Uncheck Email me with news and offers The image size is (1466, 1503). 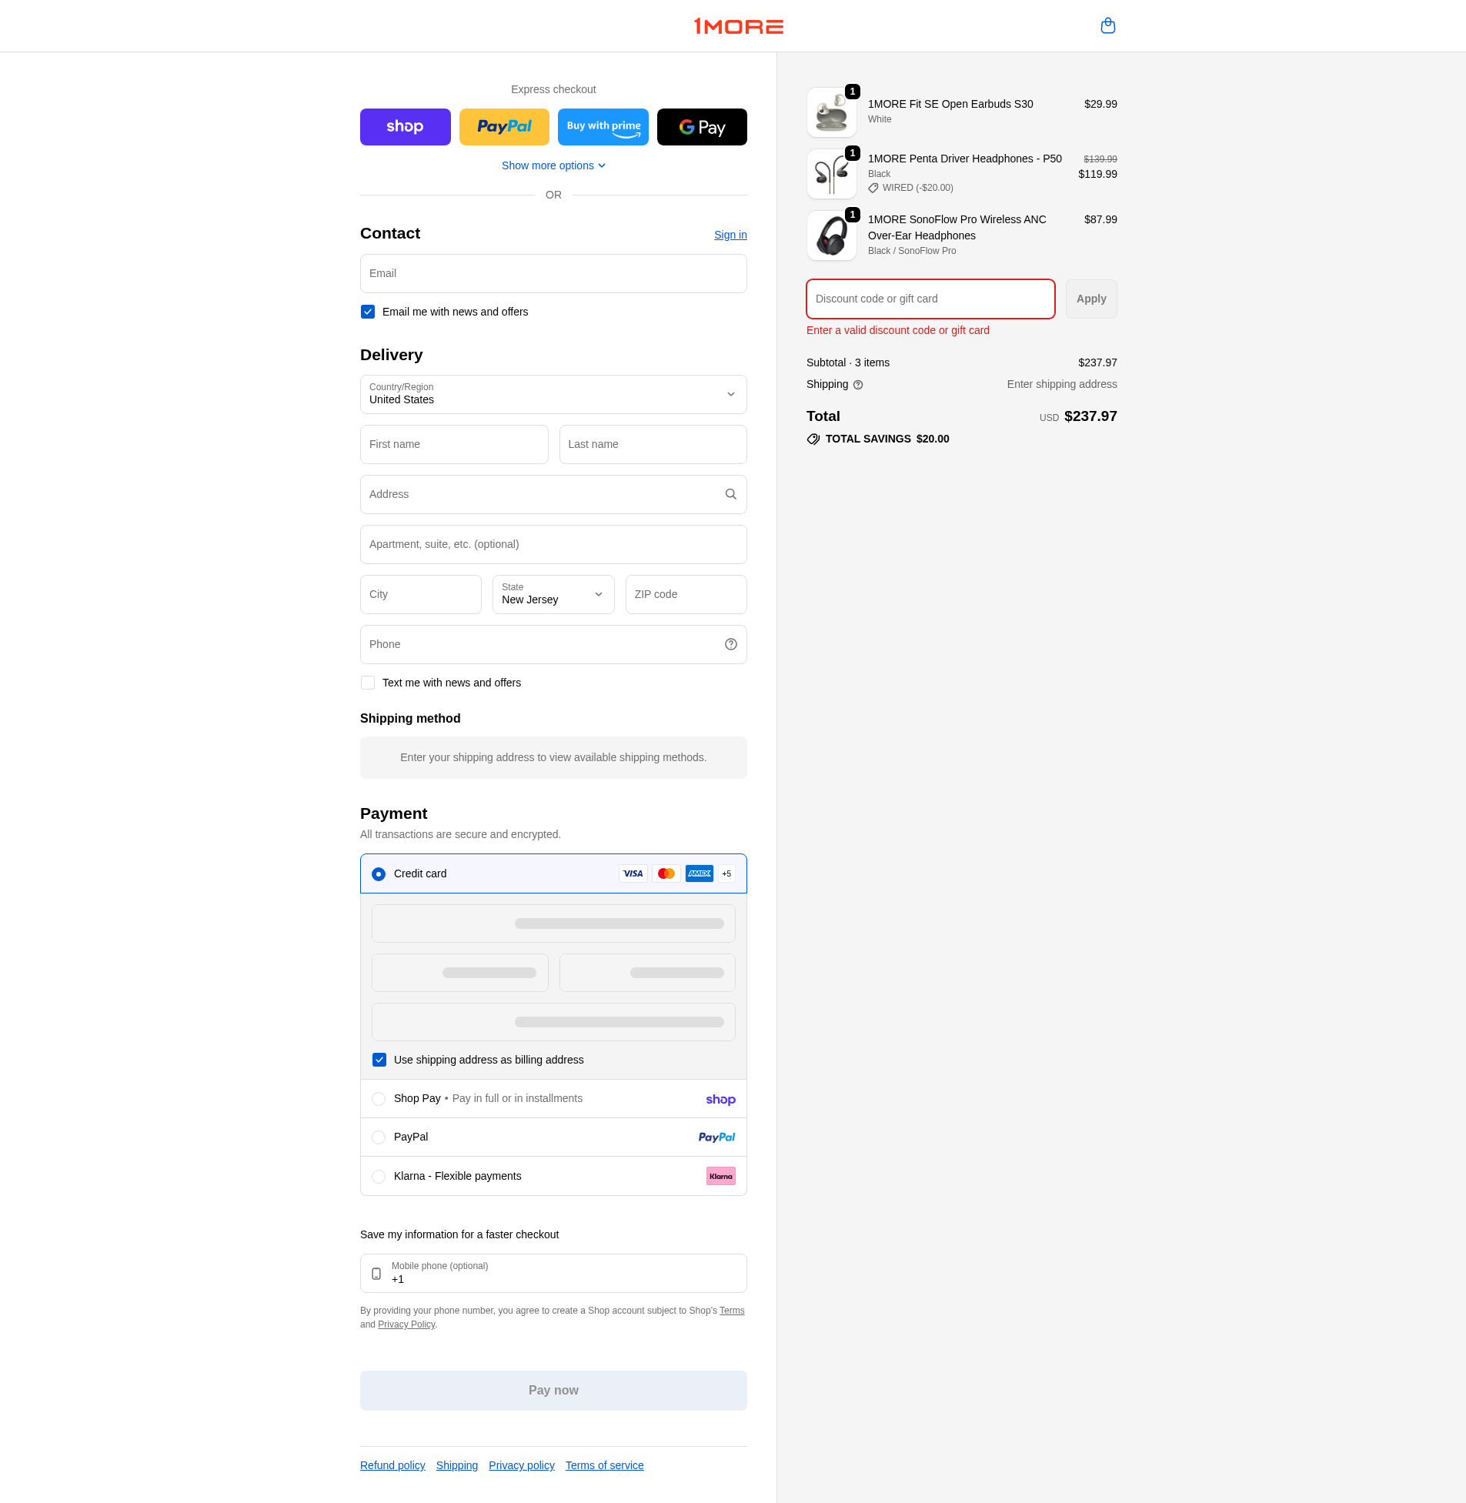click(367, 311)
